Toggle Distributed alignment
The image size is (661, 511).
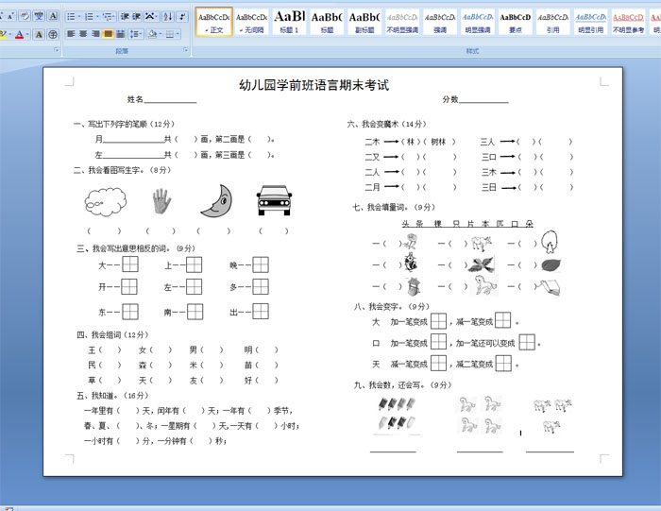[121, 34]
